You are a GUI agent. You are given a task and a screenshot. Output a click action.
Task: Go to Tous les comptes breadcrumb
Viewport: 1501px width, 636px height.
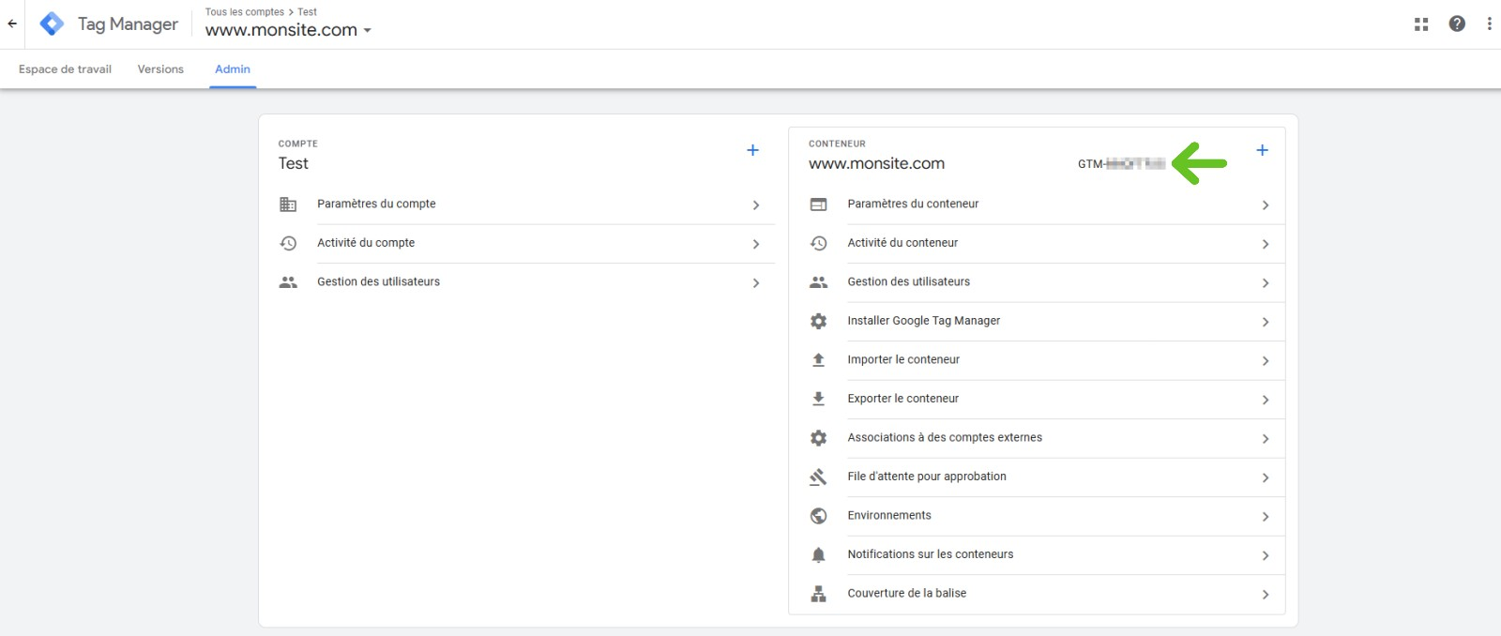244,12
